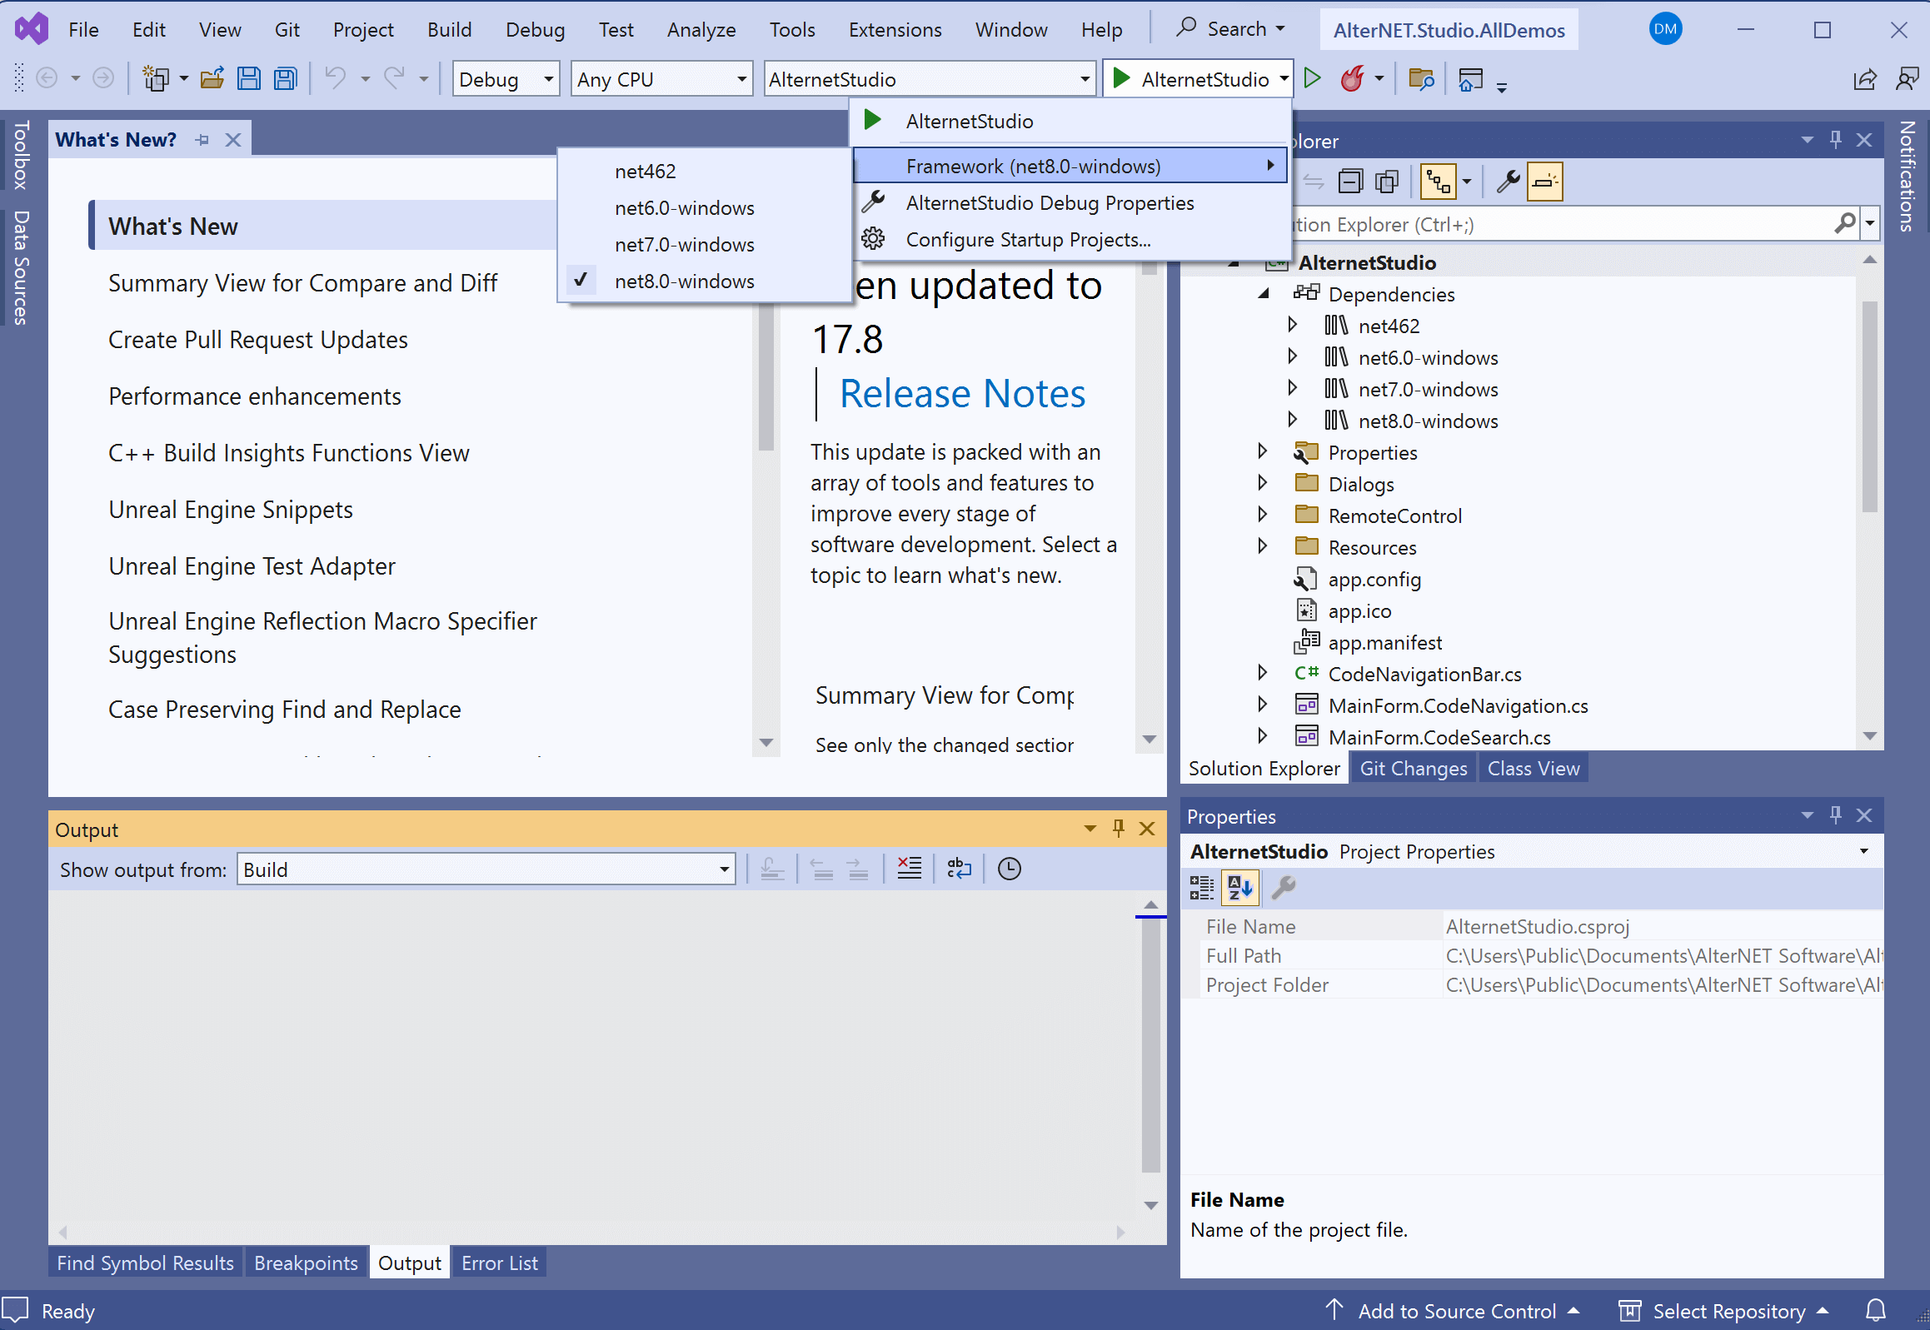This screenshot has width=1930, height=1330.
Task: Click the Collapse All icon in Solution Explorer
Action: coord(1351,181)
